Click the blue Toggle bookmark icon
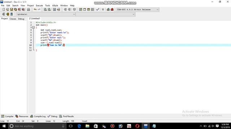231x129 pixels. (x=12, y=14)
